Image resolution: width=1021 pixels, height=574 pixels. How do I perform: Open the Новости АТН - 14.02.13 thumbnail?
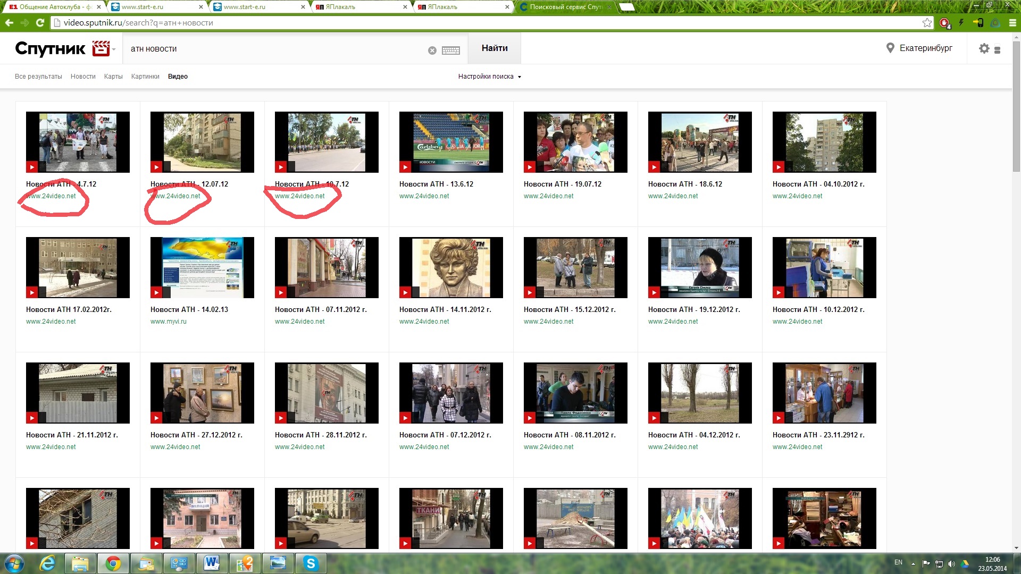tap(202, 267)
